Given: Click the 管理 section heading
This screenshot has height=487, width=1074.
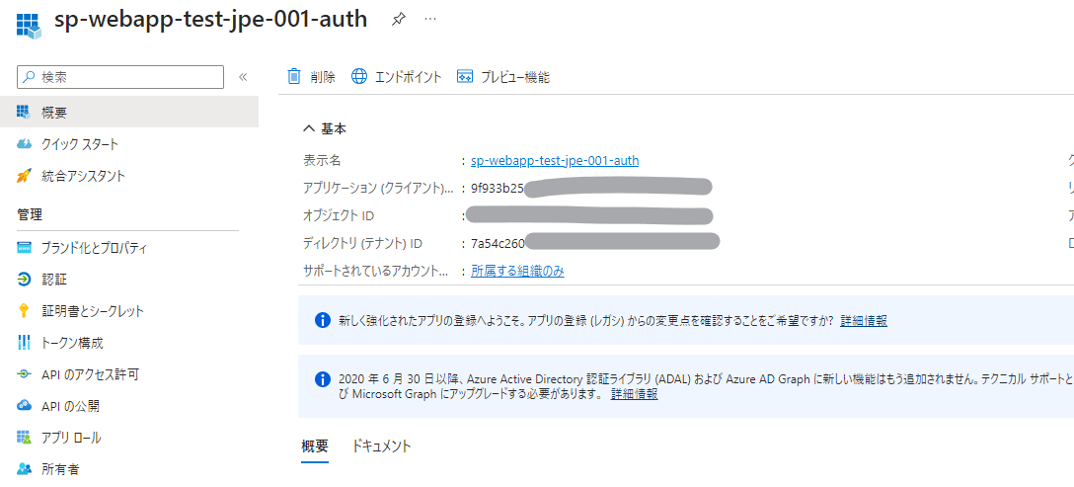Looking at the screenshot, I should click(x=30, y=214).
